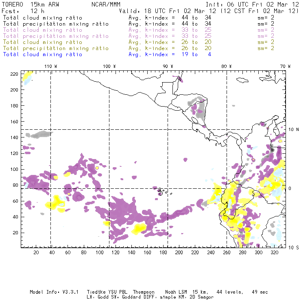Click the left axis tick label "60"
This screenshot has width=301, height=301.
[x=15, y=201]
